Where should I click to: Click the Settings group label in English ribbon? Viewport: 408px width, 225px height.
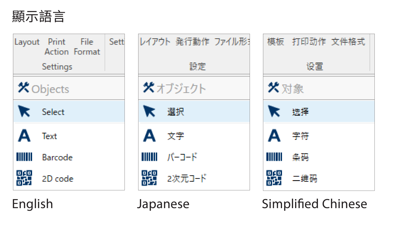click(57, 67)
